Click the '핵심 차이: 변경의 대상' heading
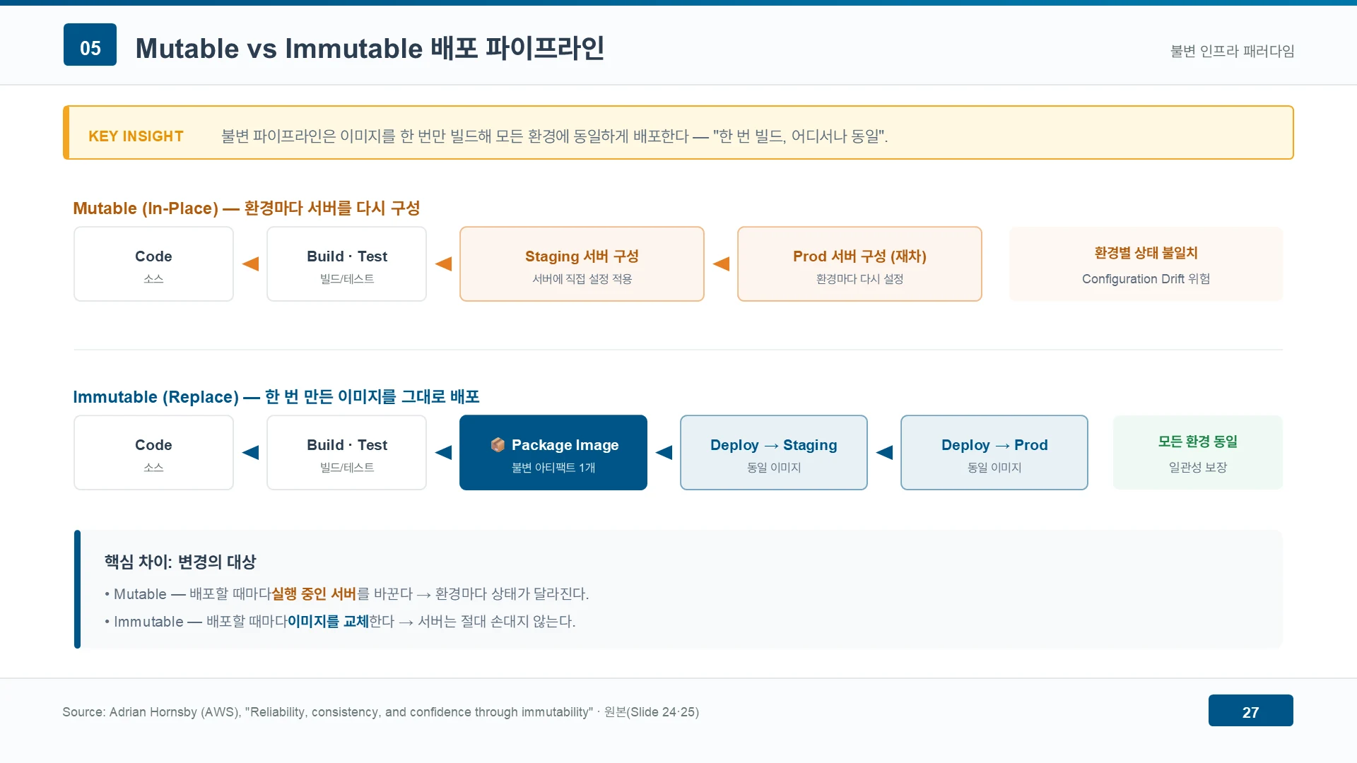This screenshot has height=763, width=1357. pyautogui.click(x=180, y=562)
